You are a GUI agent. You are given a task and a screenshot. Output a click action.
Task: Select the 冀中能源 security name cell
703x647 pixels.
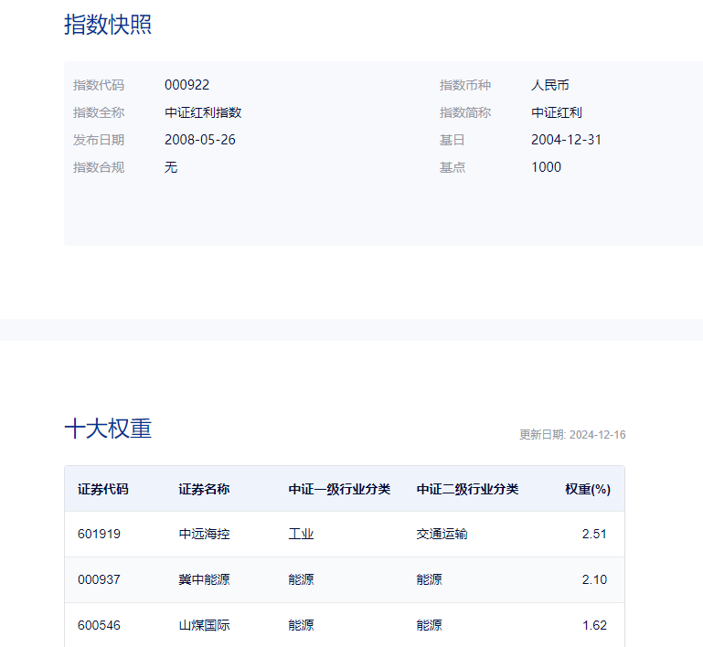[204, 579]
